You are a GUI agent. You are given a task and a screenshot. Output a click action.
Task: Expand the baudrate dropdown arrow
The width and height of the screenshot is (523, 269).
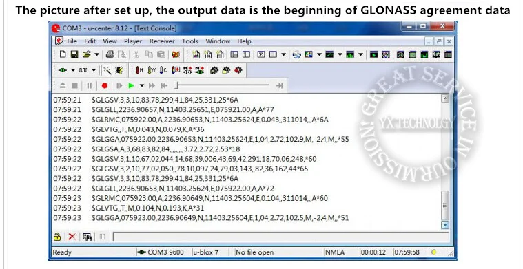point(94,70)
